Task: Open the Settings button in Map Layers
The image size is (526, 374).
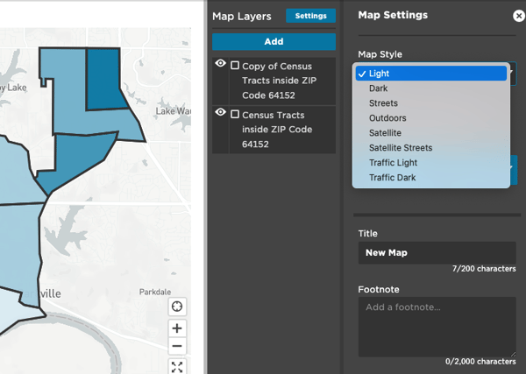Action: click(x=310, y=16)
